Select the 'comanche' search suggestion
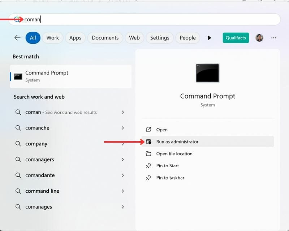This screenshot has width=289, height=231. pos(71,128)
